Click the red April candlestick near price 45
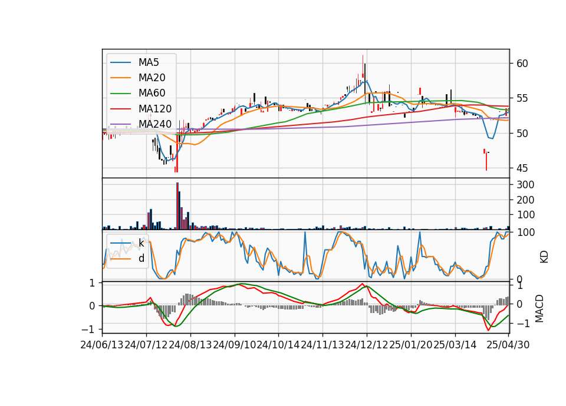This screenshot has height=406, width=566. click(x=486, y=161)
